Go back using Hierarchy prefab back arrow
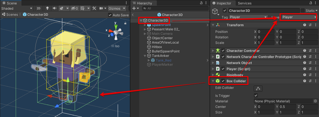 (x=133, y=15)
